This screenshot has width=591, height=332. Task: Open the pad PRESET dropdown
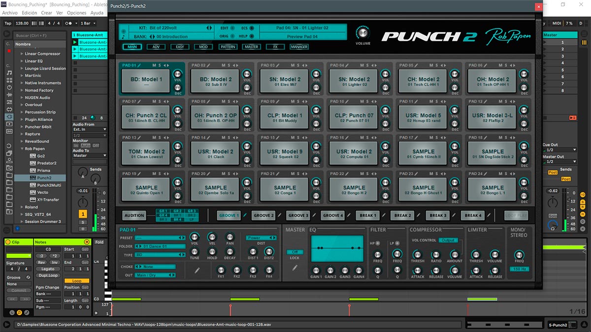tap(160, 238)
